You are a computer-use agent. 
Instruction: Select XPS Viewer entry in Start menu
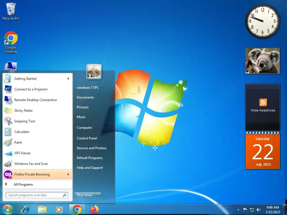coord(38,153)
